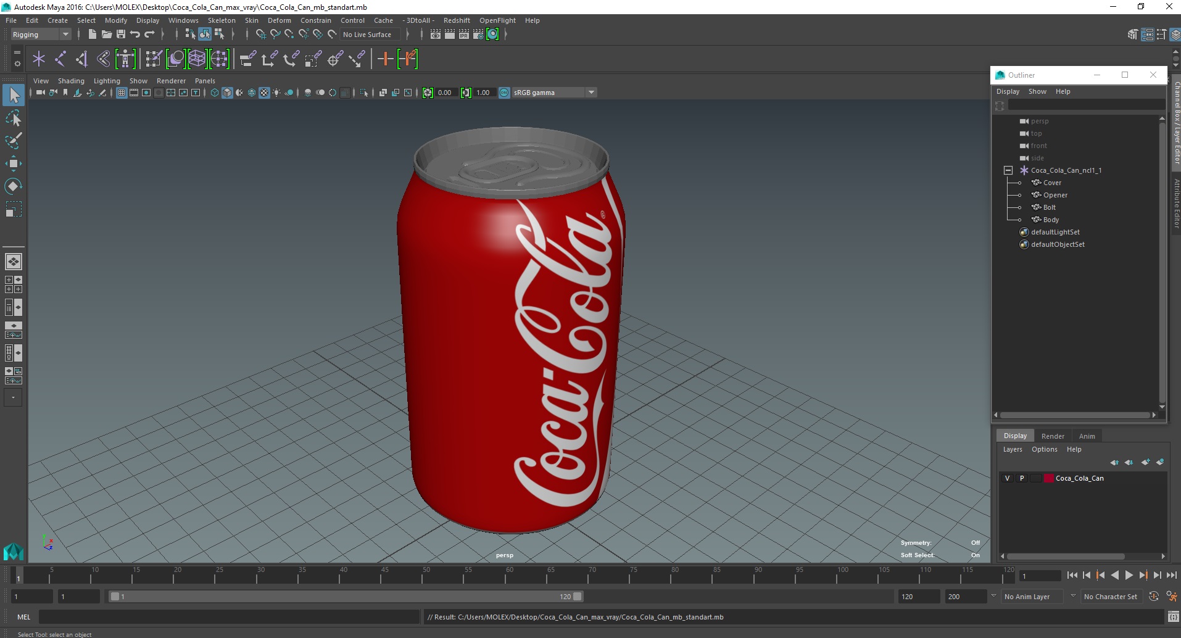Click the New Scene icon

pos(92,35)
